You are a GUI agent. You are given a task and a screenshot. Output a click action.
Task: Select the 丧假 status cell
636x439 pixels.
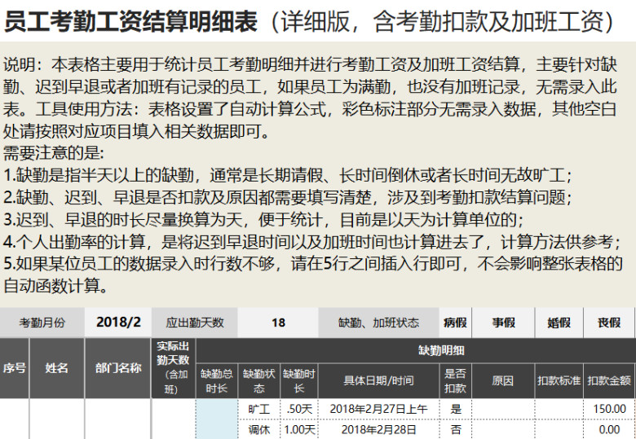pos(609,323)
